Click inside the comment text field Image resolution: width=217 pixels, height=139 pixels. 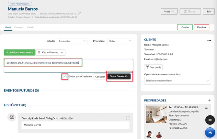(69, 66)
